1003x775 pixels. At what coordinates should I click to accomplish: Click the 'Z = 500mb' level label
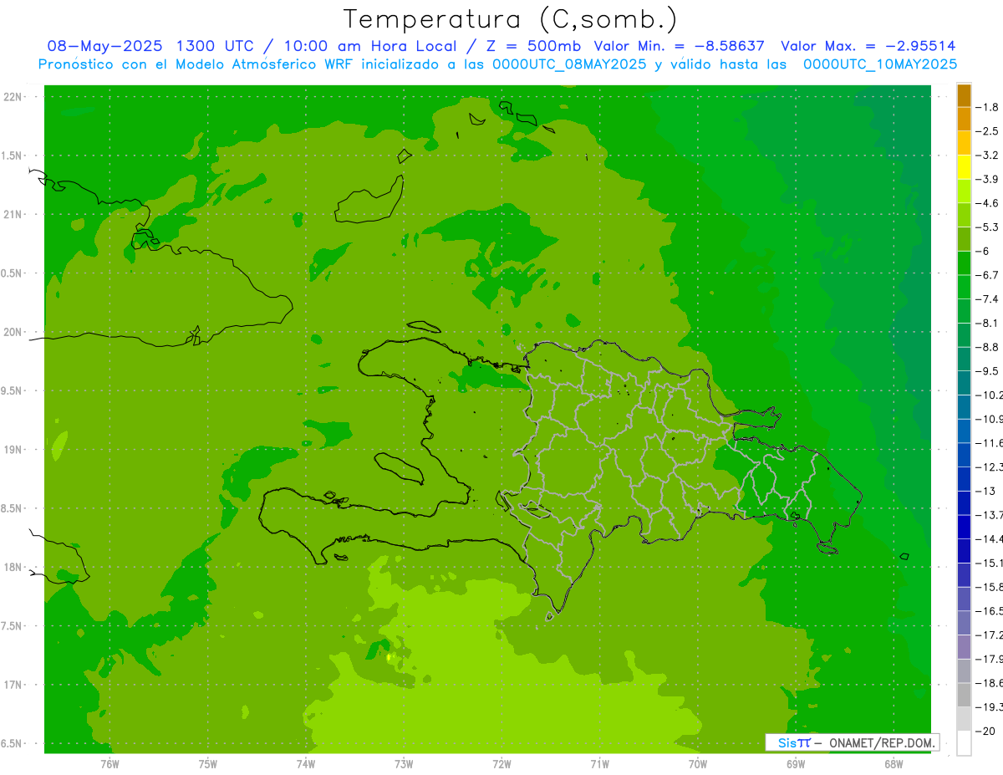(532, 46)
